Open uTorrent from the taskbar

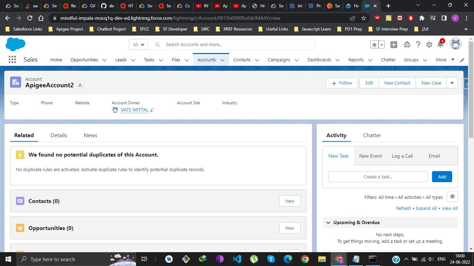[x=254, y=259]
